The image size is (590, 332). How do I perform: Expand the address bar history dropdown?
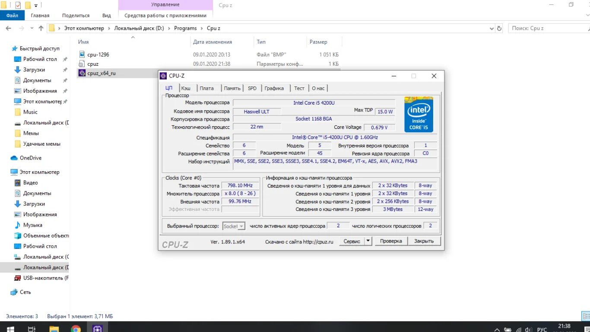coord(492,29)
